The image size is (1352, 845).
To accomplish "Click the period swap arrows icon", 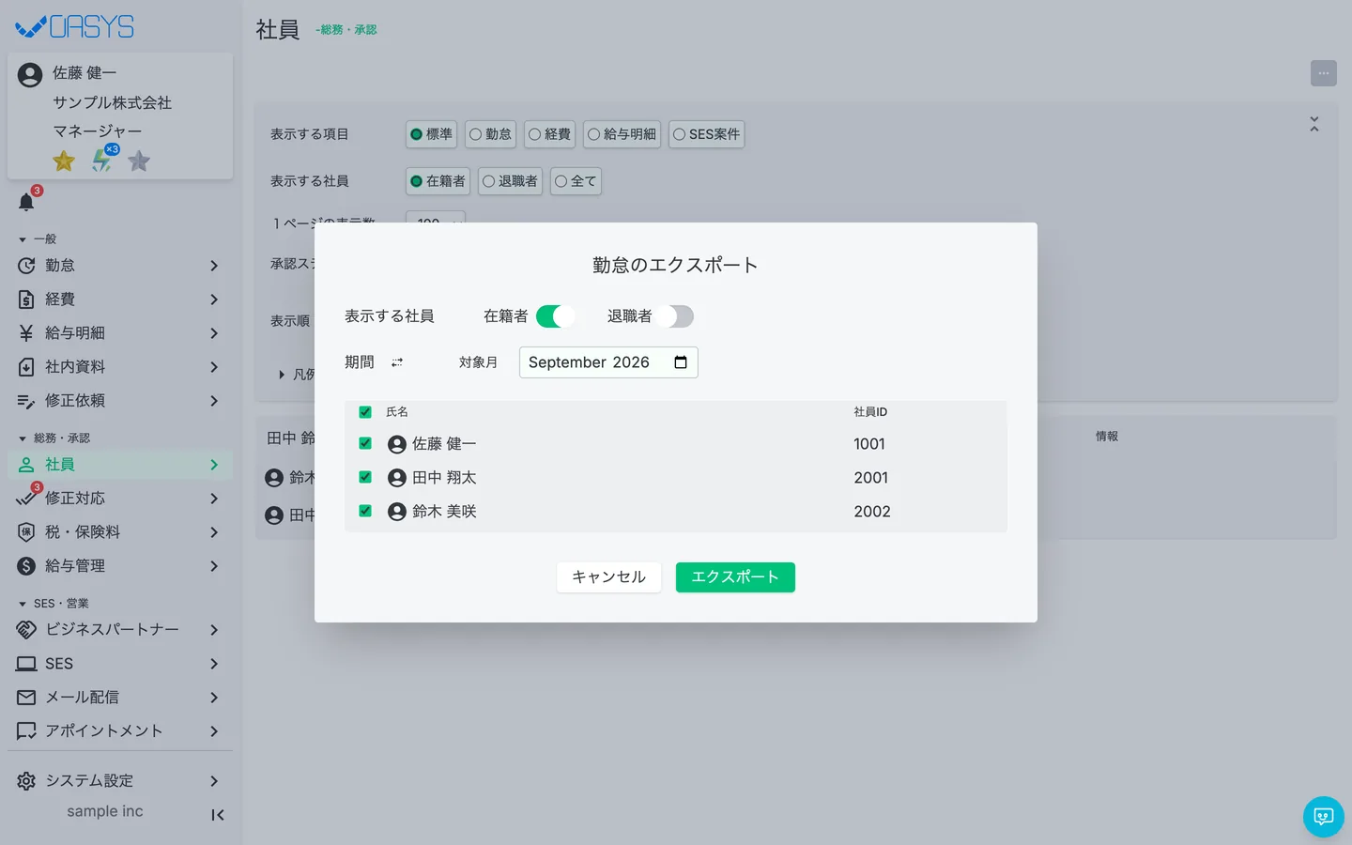I will click(x=397, y=362).
